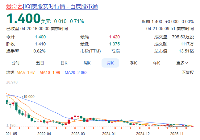Click the 盘前 1.400 pre-market quote
The width and height of the screenshot is (200, 140).
pos(152,21)
